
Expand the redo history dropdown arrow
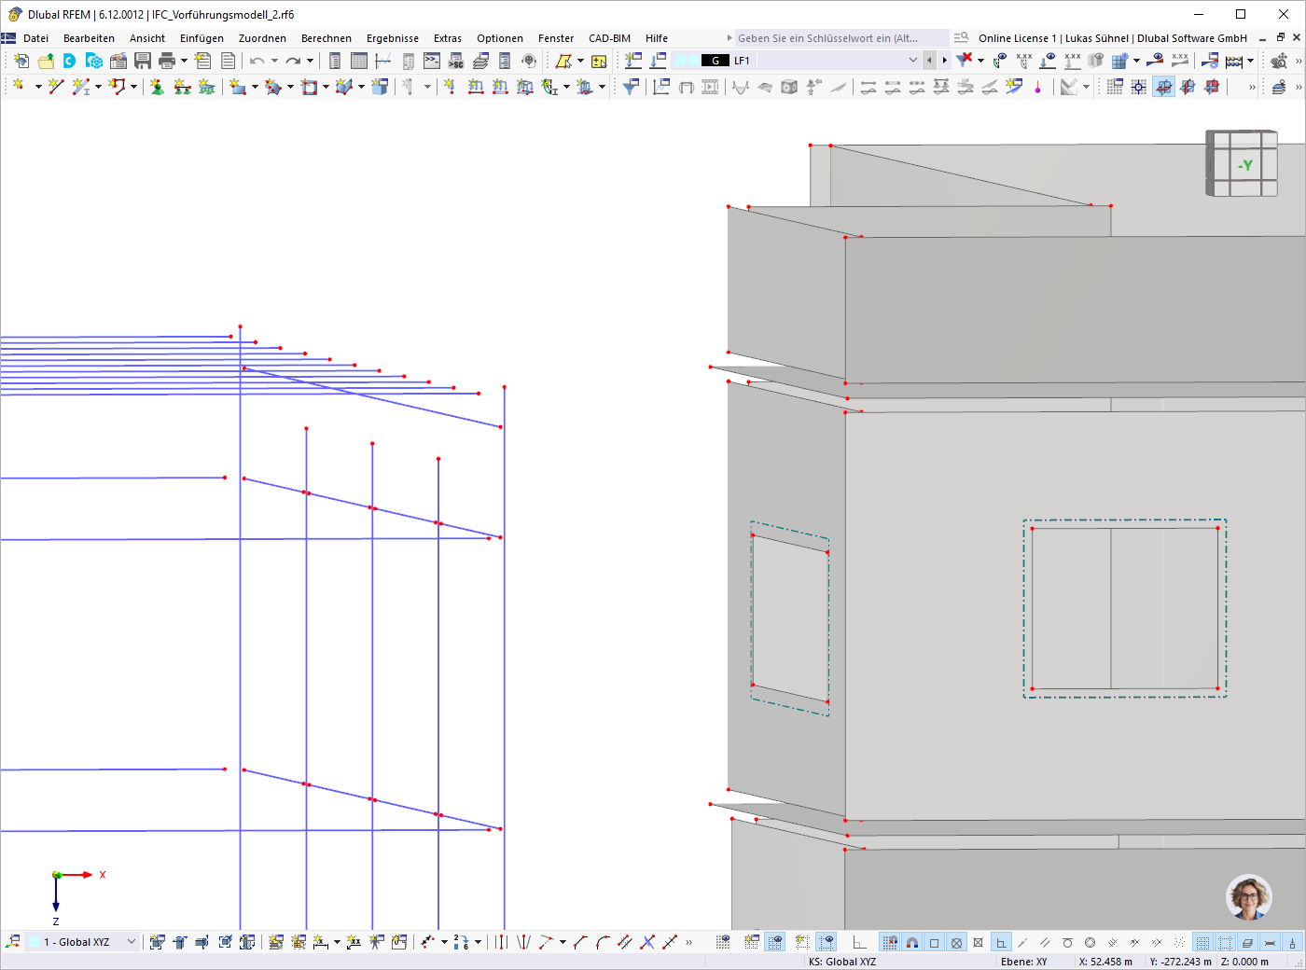pyautogui.click(x=310, y=61)
